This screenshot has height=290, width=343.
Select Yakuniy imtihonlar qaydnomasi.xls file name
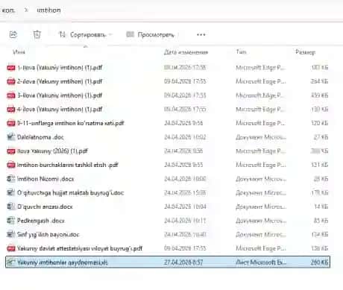63,262
